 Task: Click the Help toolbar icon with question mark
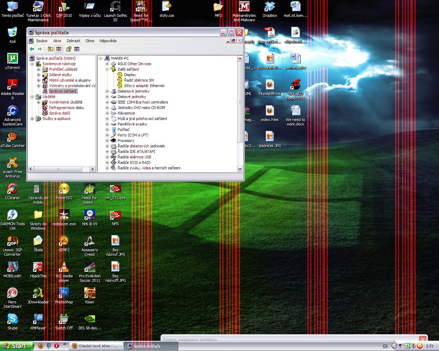(x=69, y=49)
